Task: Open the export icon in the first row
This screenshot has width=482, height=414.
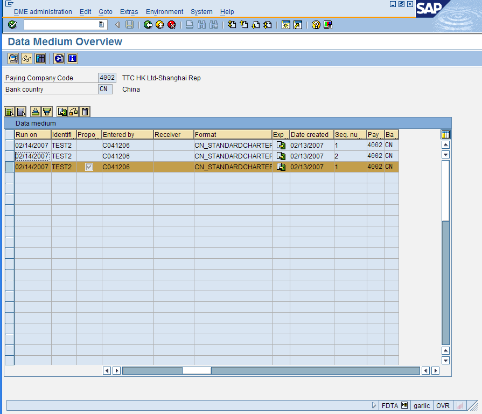Action: (x=280, y=145)
